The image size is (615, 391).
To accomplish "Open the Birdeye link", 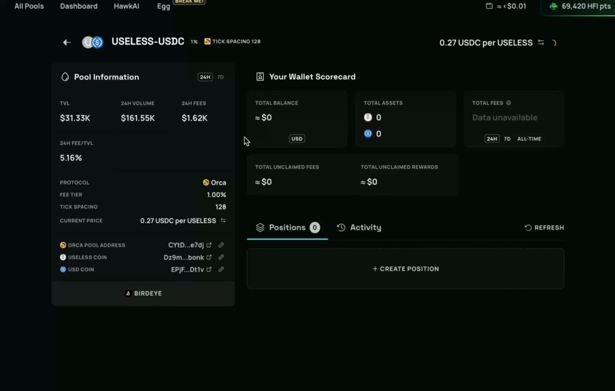I will 143,293.
